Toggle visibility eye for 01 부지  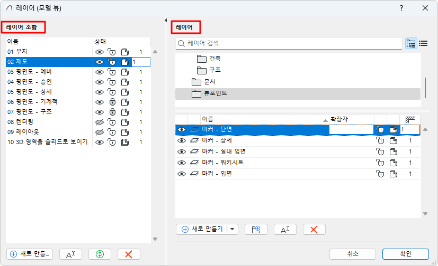click(x=100, y=52)
